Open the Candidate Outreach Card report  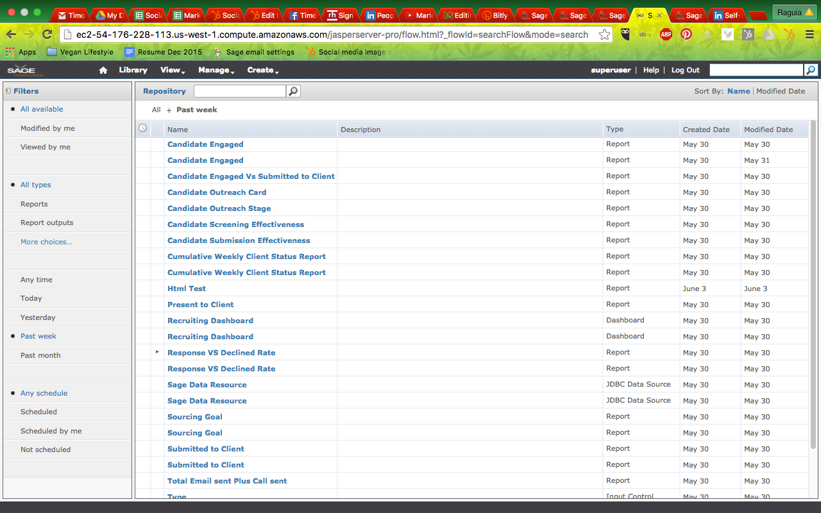click(x=217, y=192)
